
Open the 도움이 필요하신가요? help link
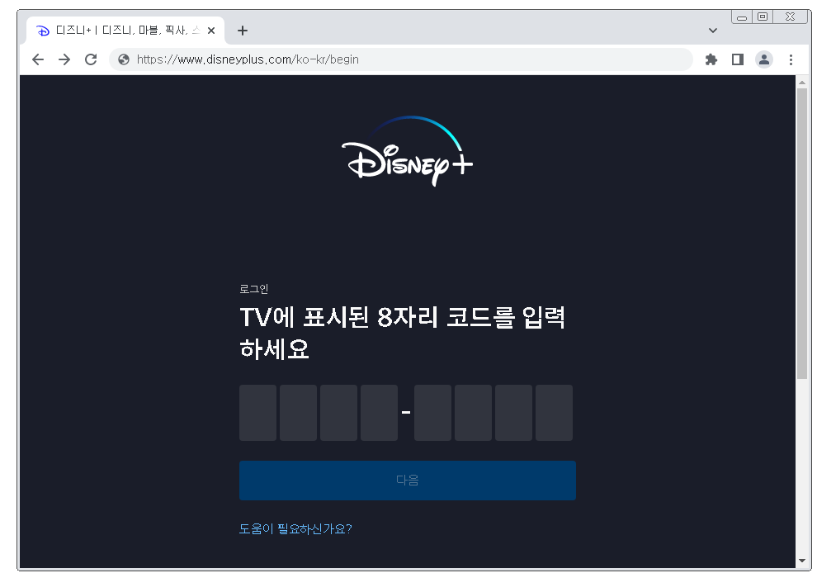coord(295,528)
